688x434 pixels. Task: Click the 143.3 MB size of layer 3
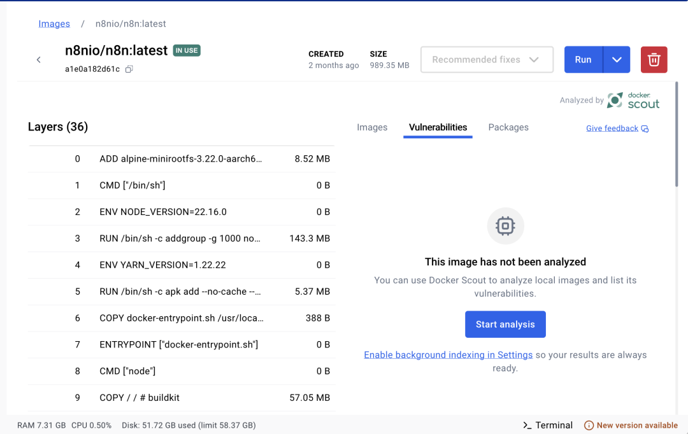click(310, 239)
